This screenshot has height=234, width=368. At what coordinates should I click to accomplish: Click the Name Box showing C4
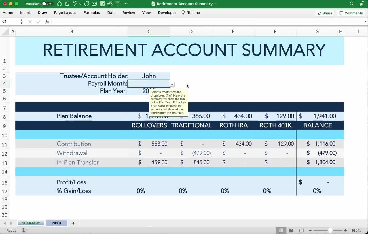(10, 22)
